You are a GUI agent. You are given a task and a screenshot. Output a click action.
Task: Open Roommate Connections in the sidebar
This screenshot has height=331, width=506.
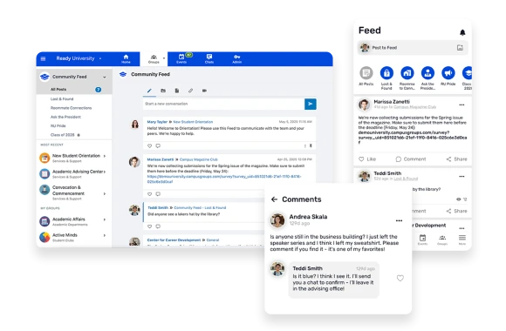(x=71, y=108)
